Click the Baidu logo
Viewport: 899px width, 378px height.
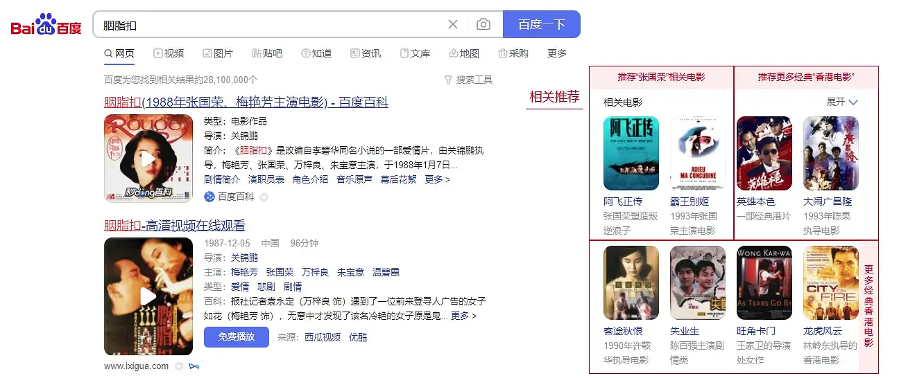pos(46,24)
